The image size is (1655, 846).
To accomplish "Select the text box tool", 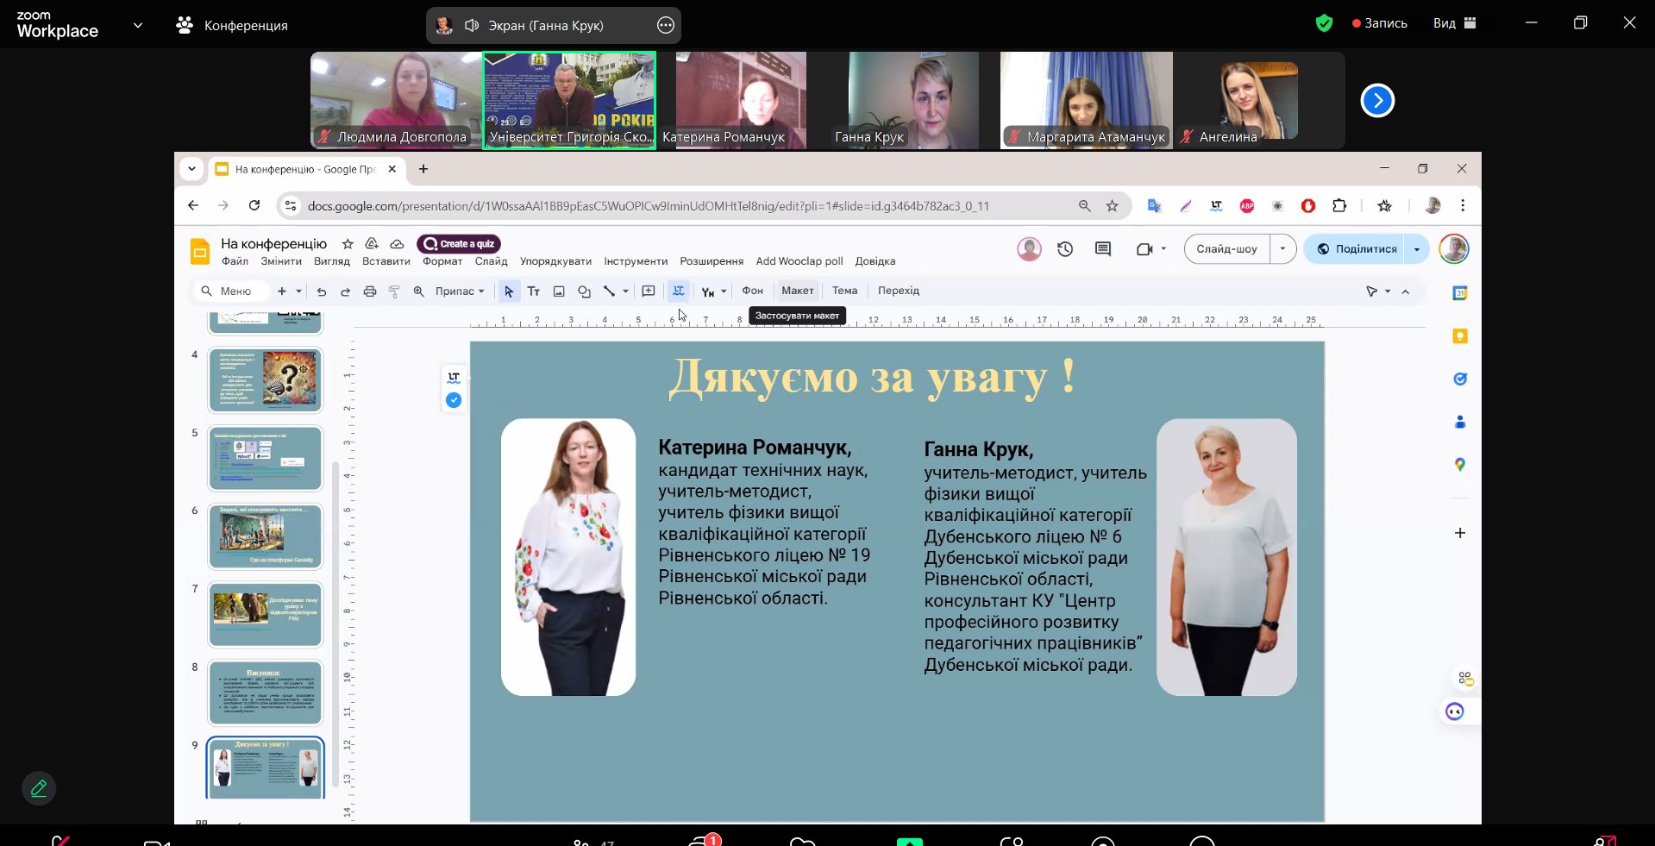I will [x=534, y=291].
